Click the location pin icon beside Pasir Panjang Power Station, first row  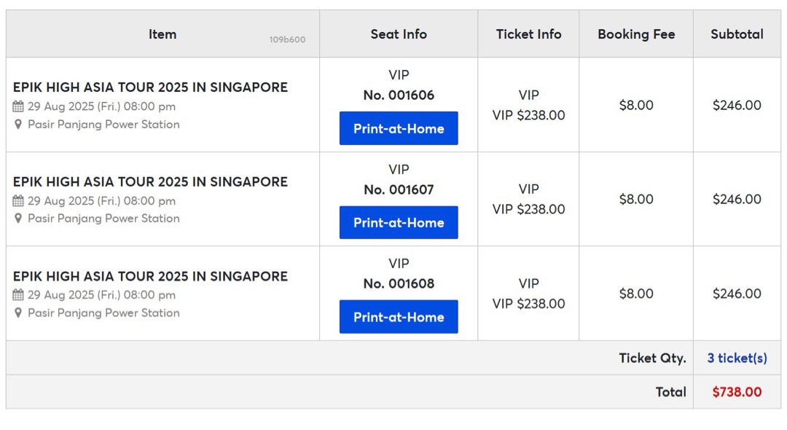(x=17, y=124)
